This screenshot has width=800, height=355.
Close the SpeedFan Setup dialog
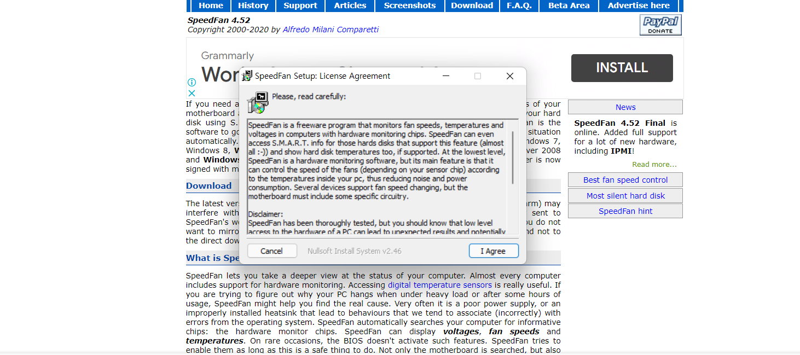point(509,76)
